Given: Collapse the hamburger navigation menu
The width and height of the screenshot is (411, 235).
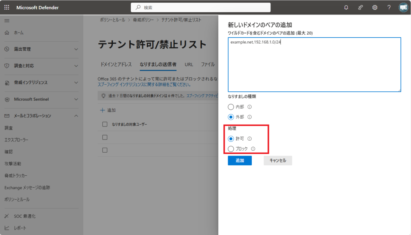Looking at the screenshot, I should click(x=7, y=21).
